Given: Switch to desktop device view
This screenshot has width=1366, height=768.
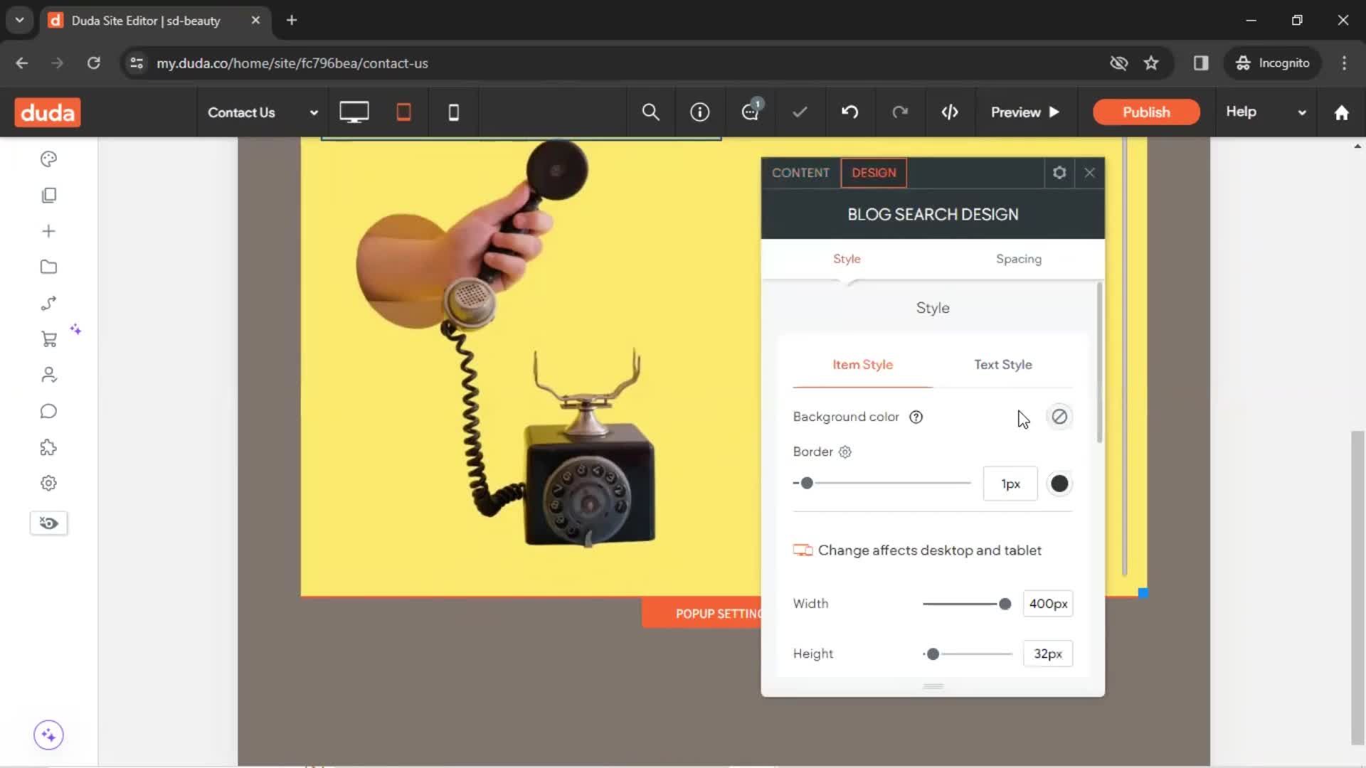Looking at the screenshot, I should [354, 112].
